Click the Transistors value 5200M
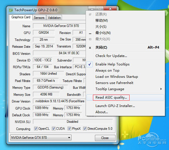The image size is (169, 150). pyautogui.click(x=79, y=46)
